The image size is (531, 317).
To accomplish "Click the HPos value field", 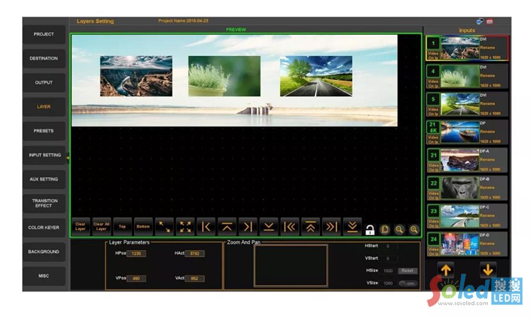I will 138,254.
